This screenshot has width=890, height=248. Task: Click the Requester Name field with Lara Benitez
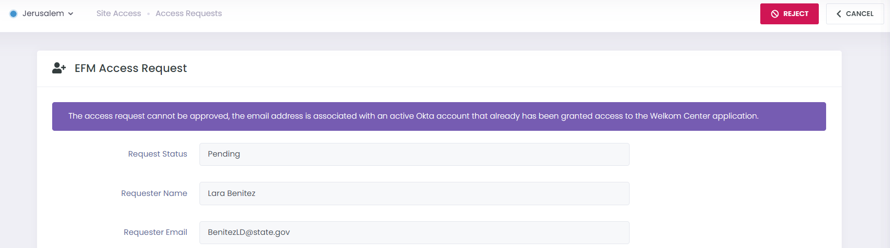pos(414,194)
